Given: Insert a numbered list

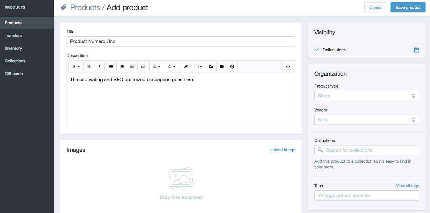Looking at the screenshot, I should point(122,67).
